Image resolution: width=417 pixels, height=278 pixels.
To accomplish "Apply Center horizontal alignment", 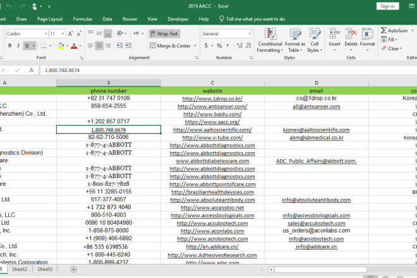I will pos(99,45).
